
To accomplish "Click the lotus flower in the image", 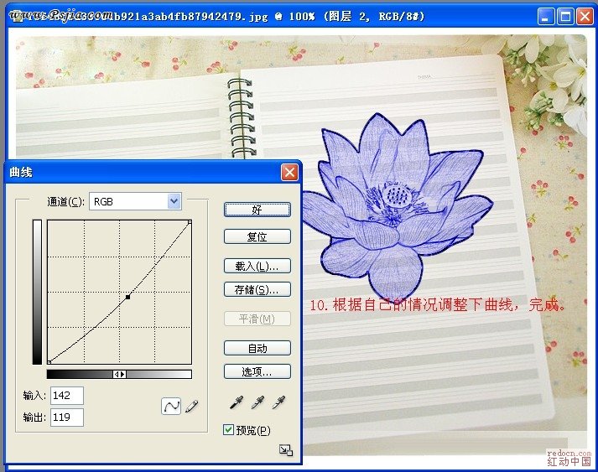I will click(x=397, y=206).
